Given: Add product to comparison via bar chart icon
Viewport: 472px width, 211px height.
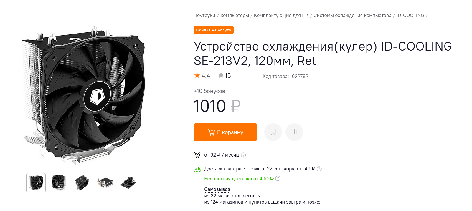Looking at the screenshot, I should 294,132.
